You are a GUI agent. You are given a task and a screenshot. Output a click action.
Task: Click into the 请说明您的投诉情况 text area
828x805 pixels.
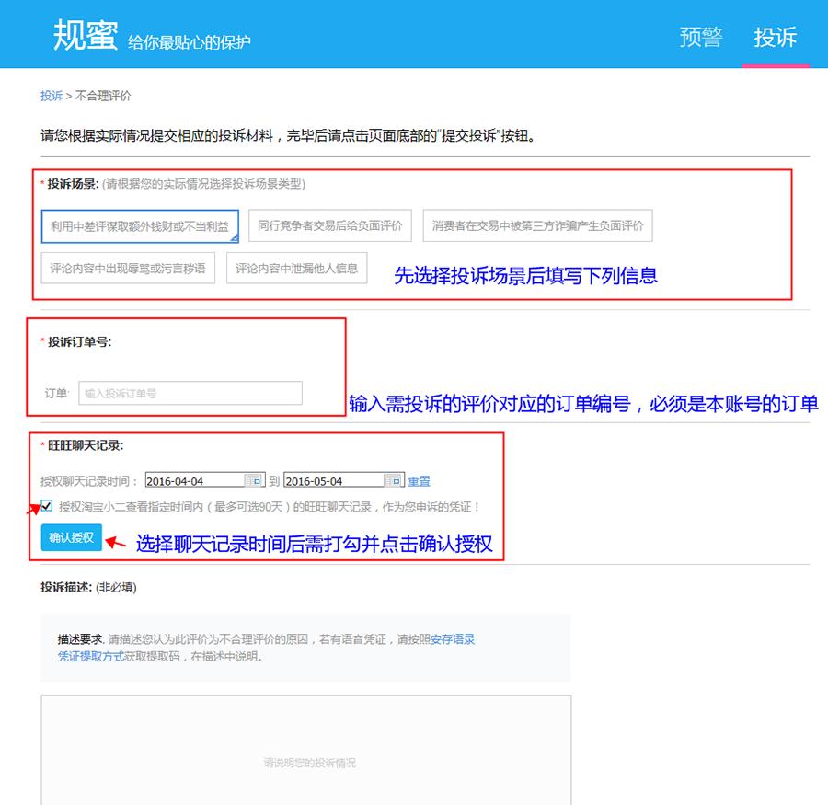(x=305, y=750)
